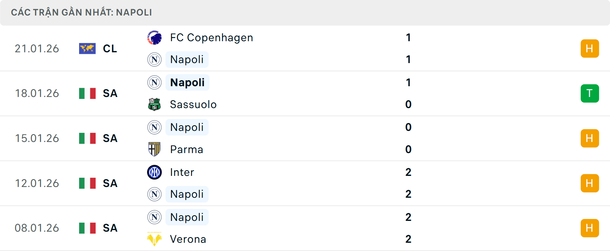
Task: Click the yellow H result indicator for Verona match
Action: click(590, 228)
